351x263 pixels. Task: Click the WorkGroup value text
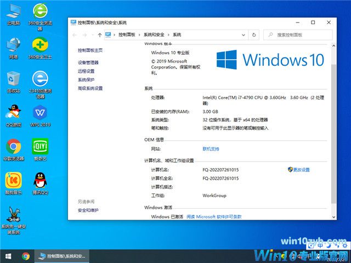(x=214, y=196)
